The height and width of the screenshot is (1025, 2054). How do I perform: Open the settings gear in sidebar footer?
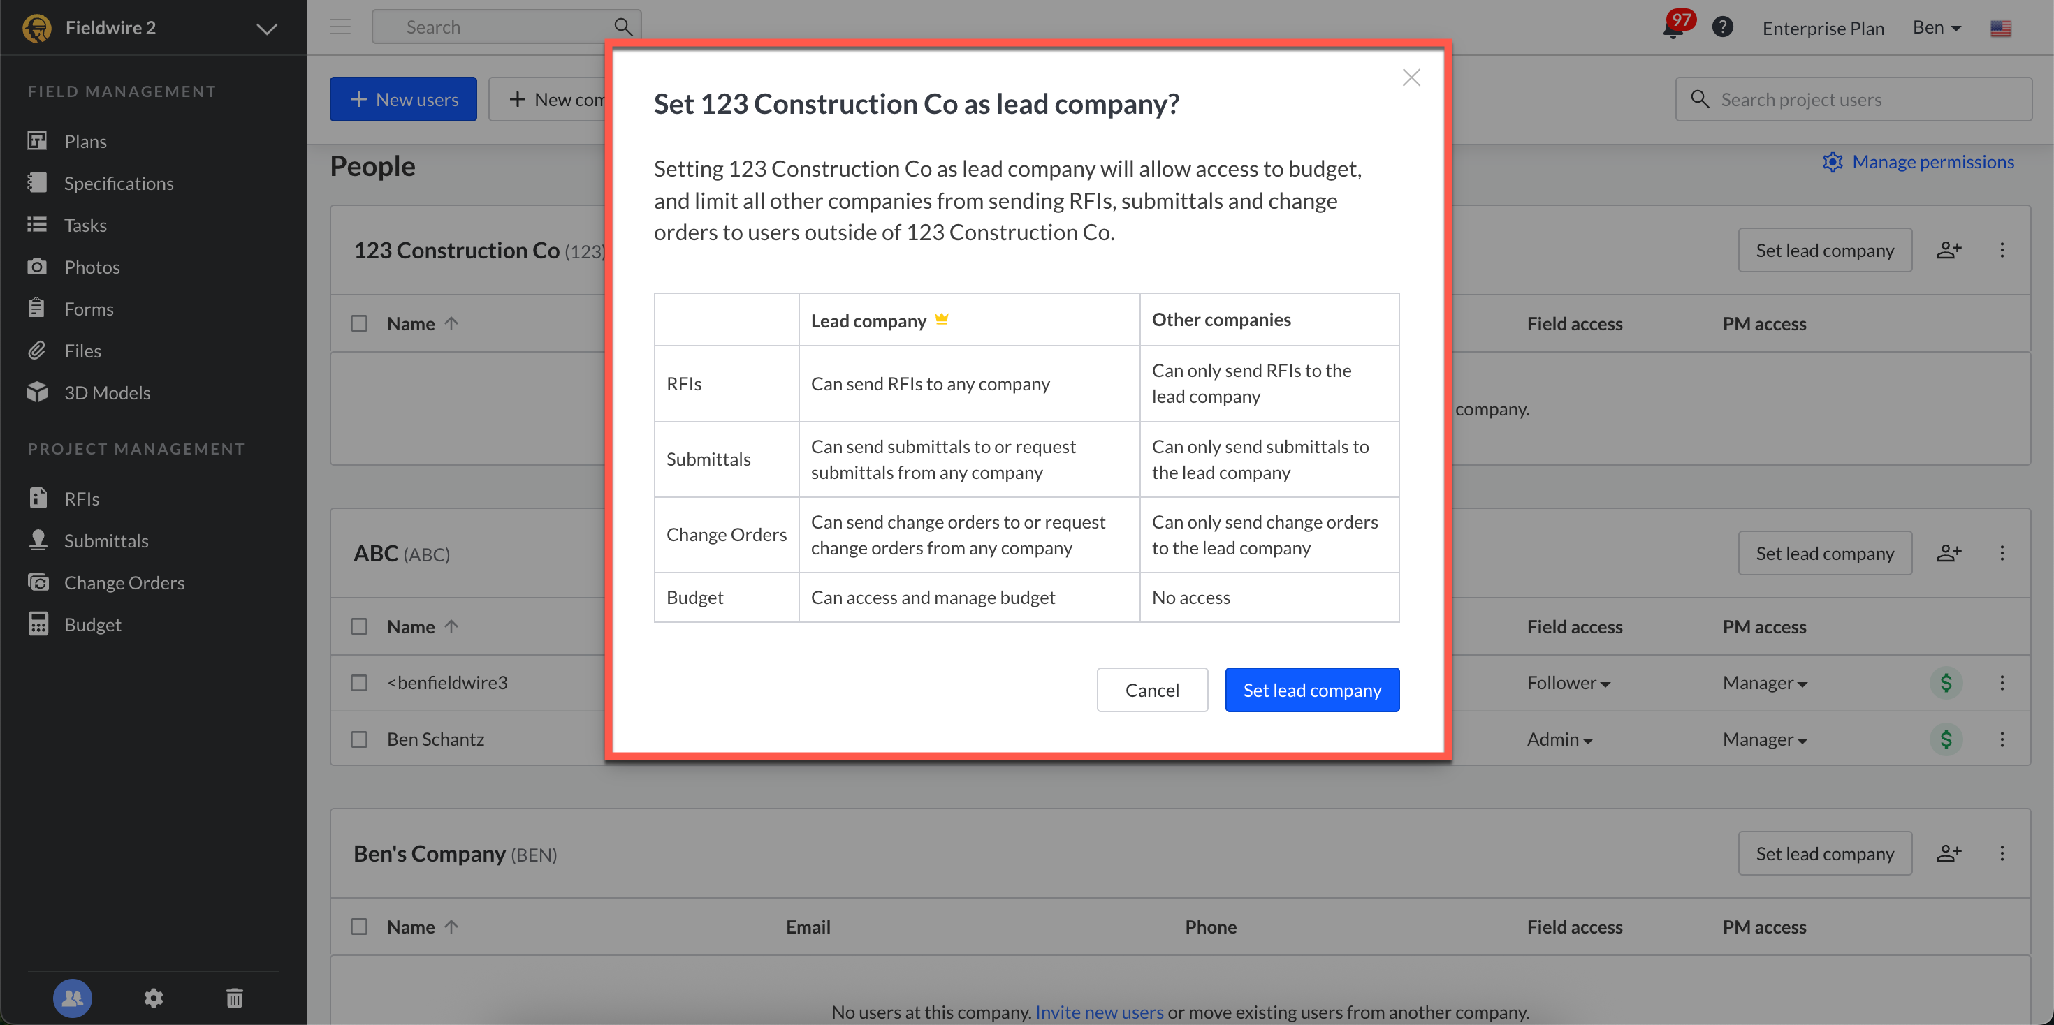(x=153, y=998)
